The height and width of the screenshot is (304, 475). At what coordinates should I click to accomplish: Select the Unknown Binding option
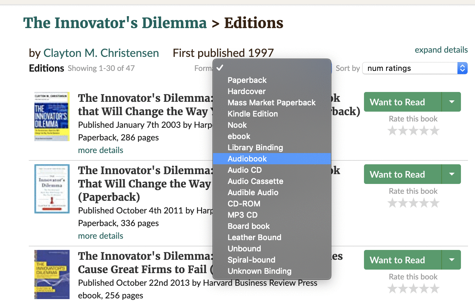pos(272,271)
